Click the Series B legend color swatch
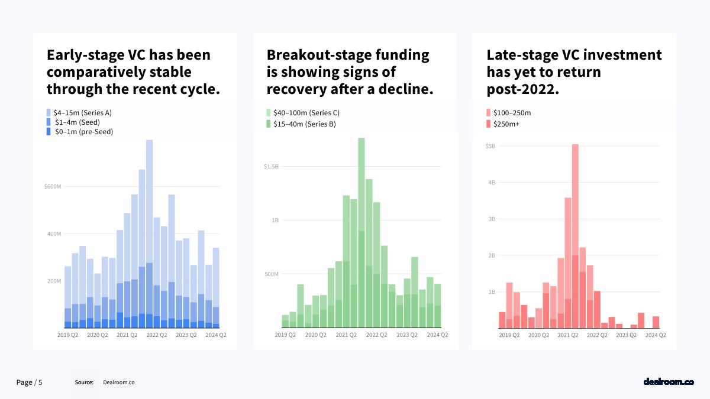 pos(269,124)
